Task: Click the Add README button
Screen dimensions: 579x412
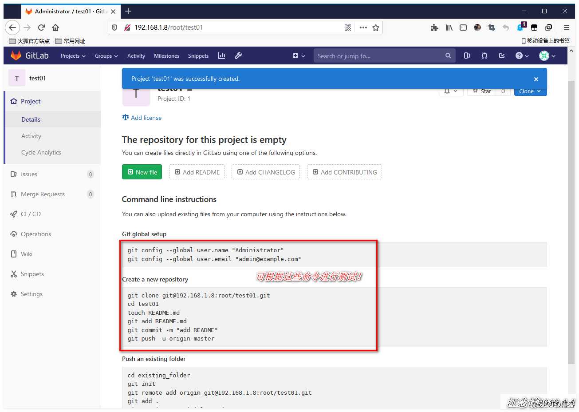Action: click(197, 172)
